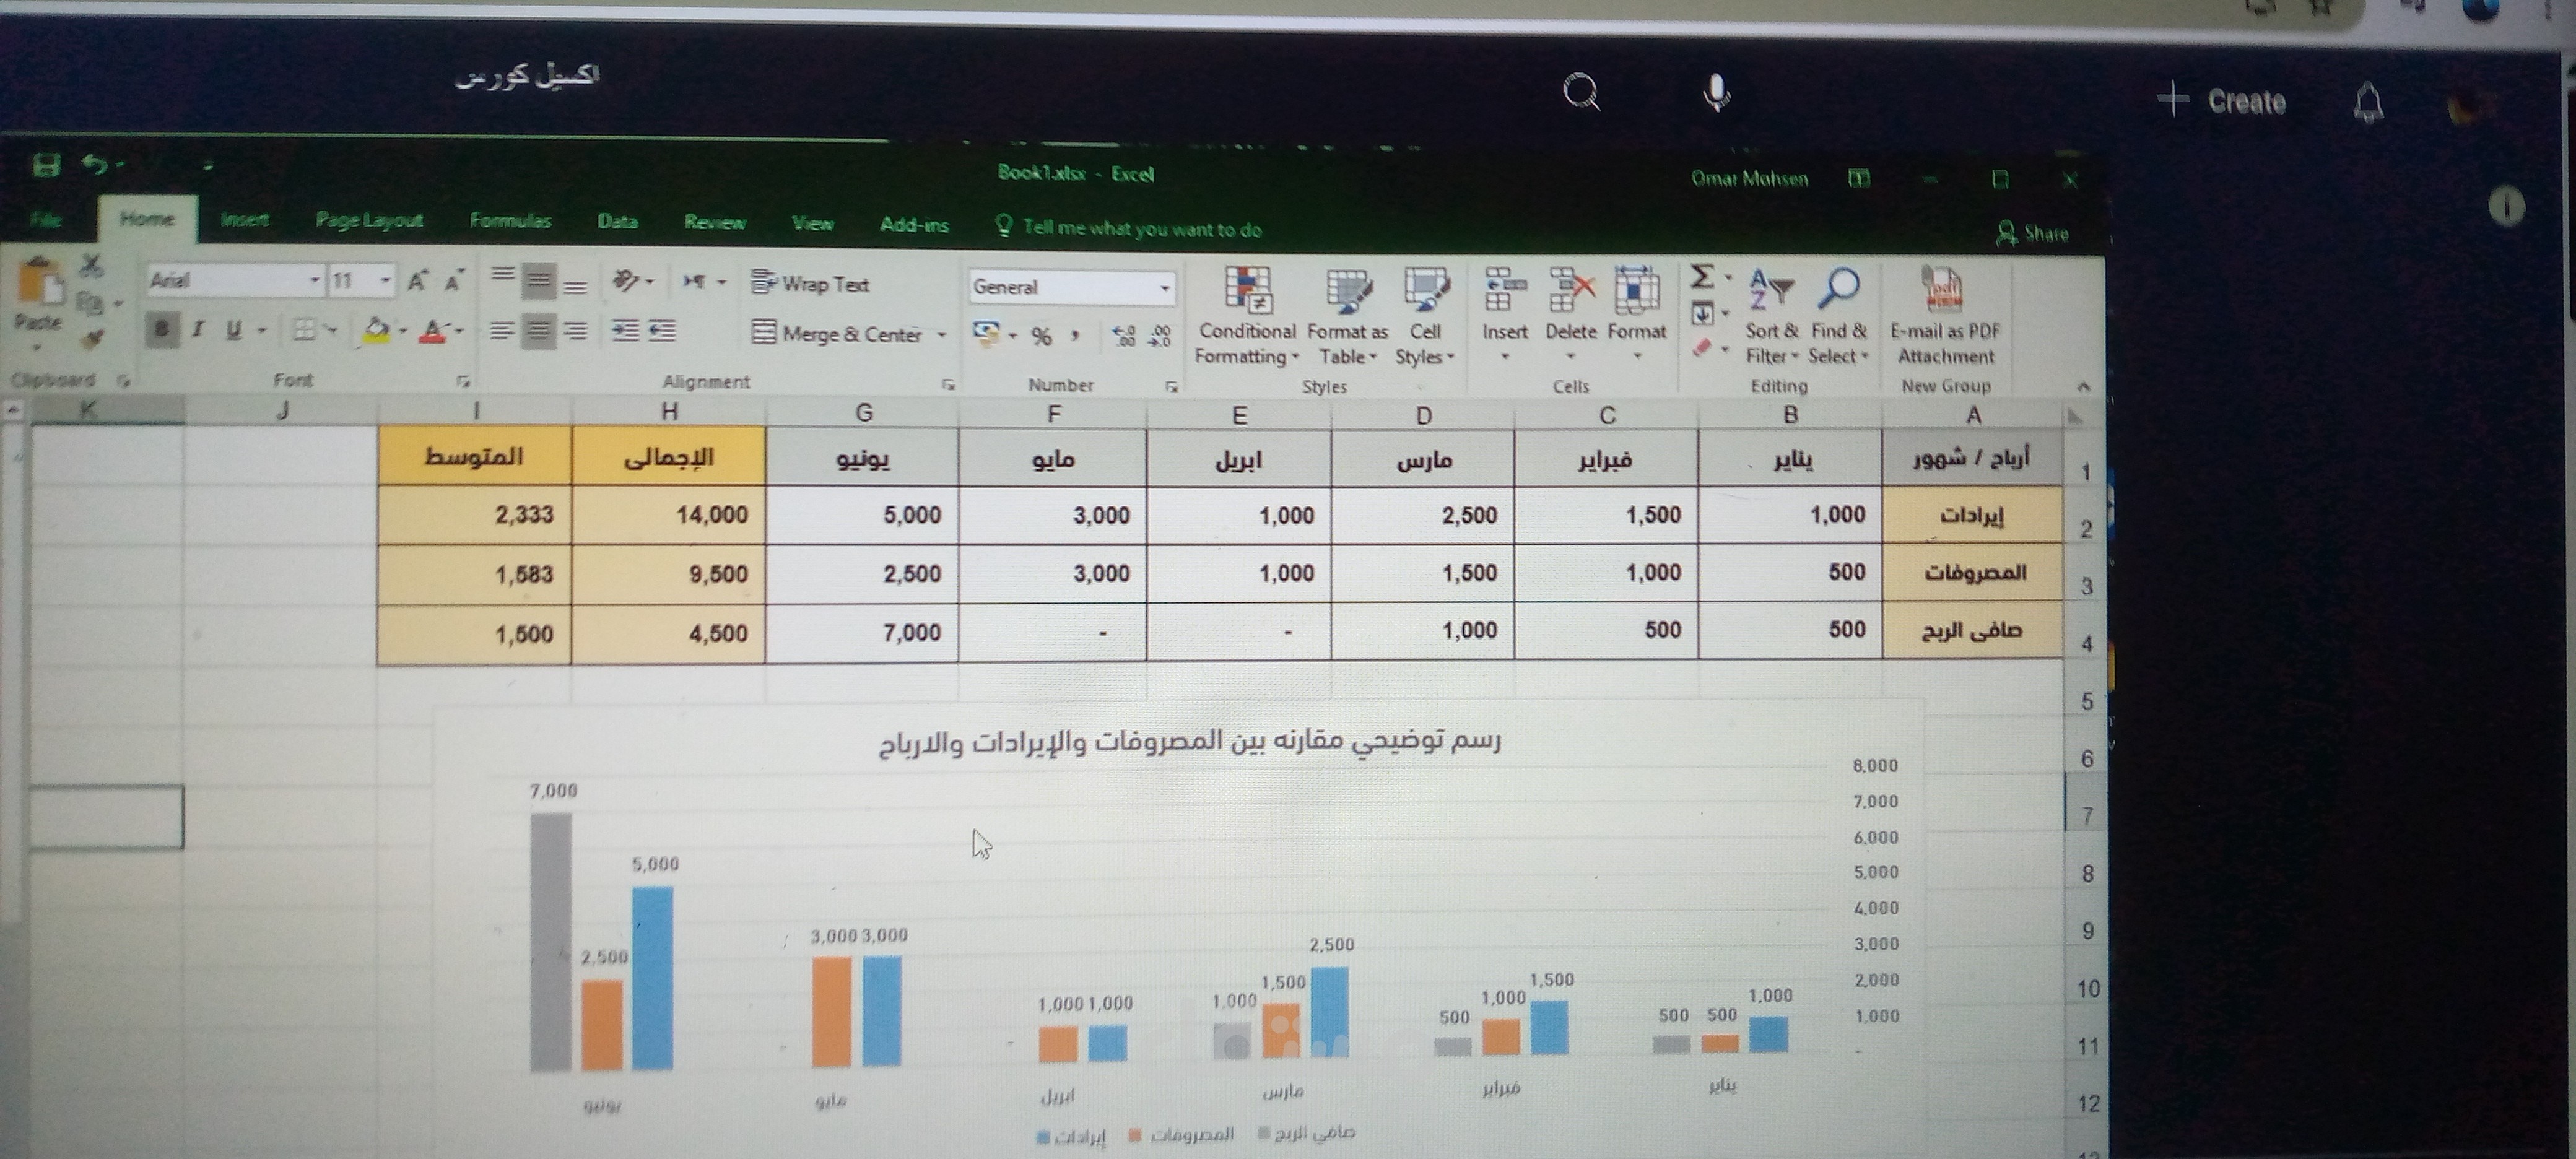Click the orientation text angle icon
Image resolution: width=2576 pixels, height=1159 pixels.
point(625,281)
